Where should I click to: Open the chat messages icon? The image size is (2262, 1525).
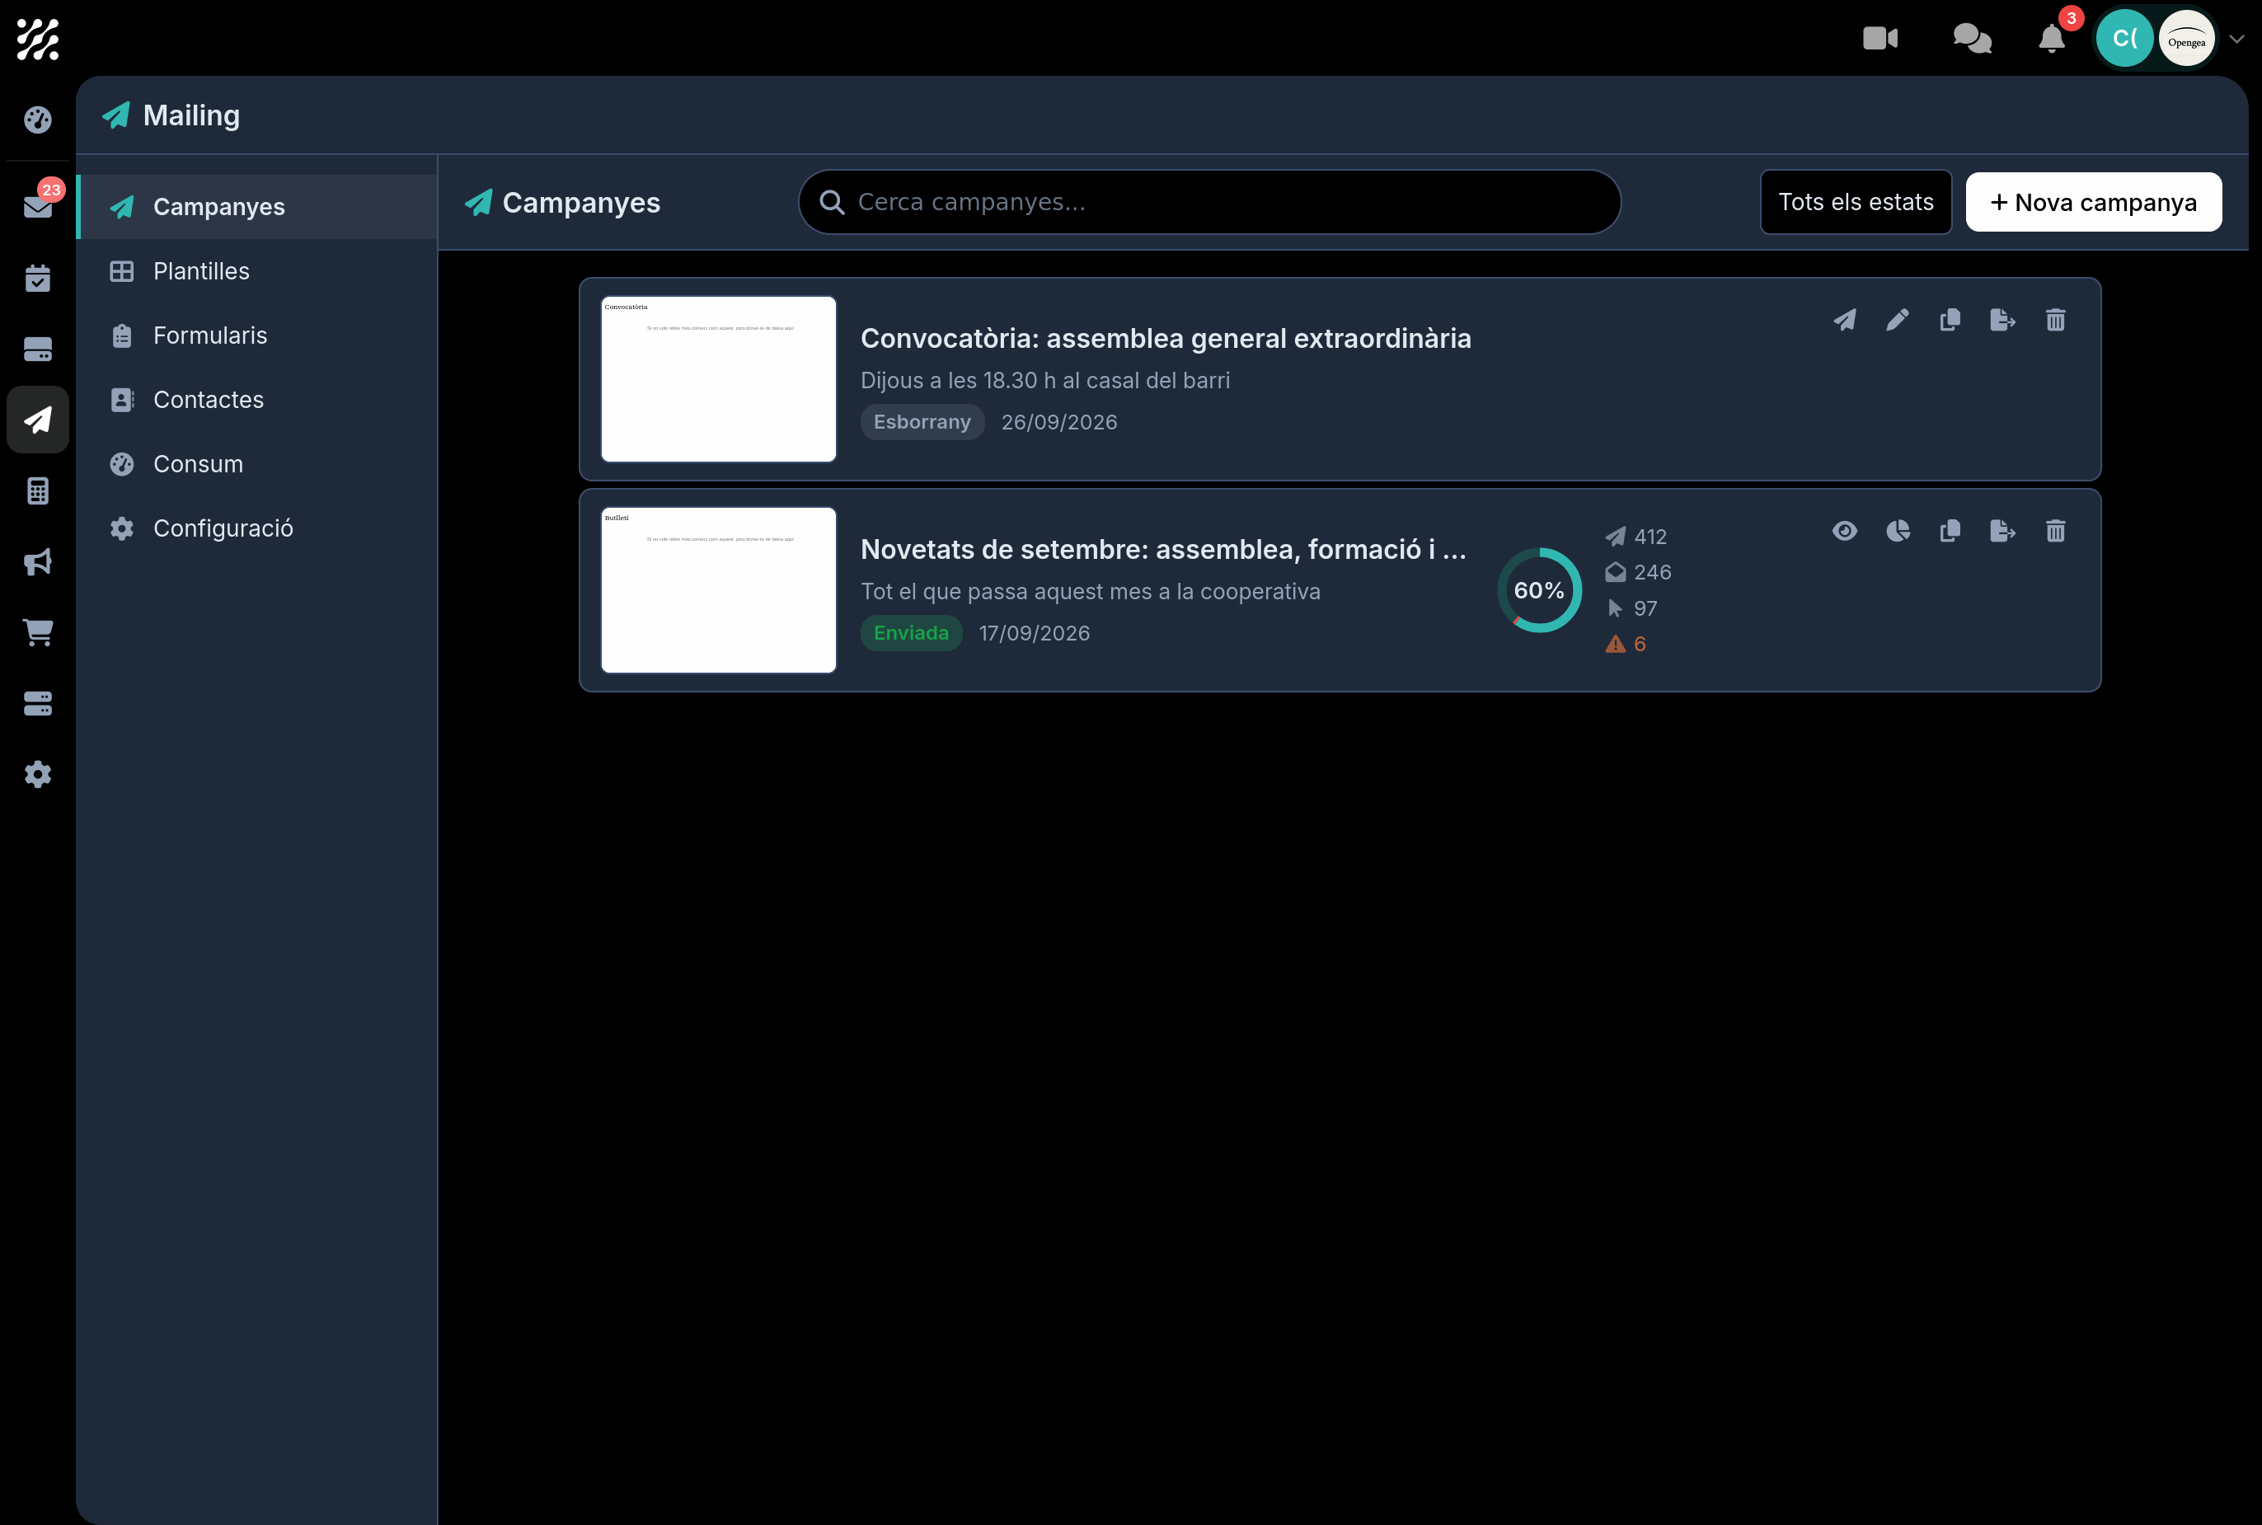1972,38
